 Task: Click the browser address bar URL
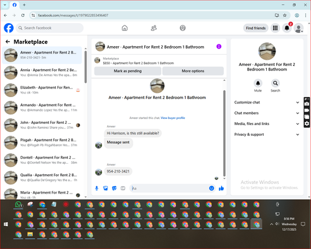[73, 16]
